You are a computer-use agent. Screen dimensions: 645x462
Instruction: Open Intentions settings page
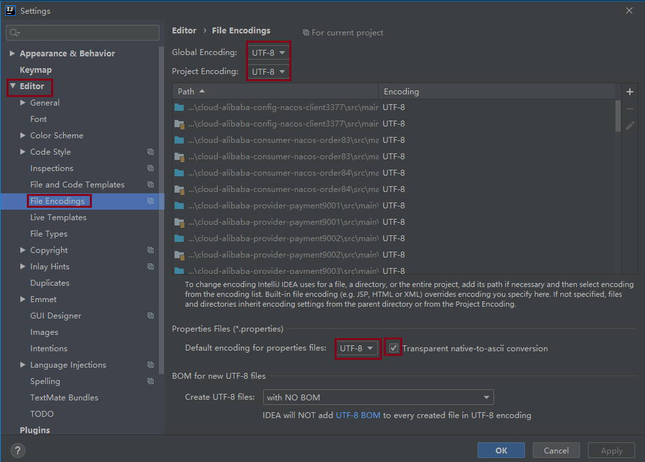[49, 348]
